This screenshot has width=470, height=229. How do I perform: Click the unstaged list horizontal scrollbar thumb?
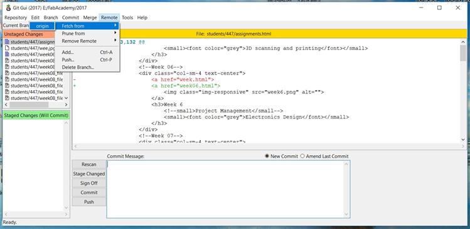29,105
